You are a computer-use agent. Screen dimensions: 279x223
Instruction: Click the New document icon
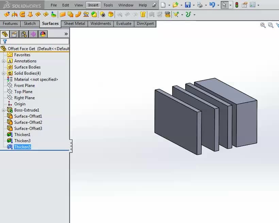point(164,5)
